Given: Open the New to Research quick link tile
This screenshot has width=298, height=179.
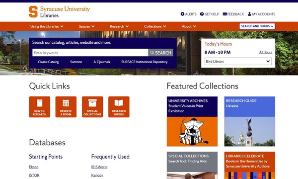Looking at the screenshot, I should [x=40, y=107].
